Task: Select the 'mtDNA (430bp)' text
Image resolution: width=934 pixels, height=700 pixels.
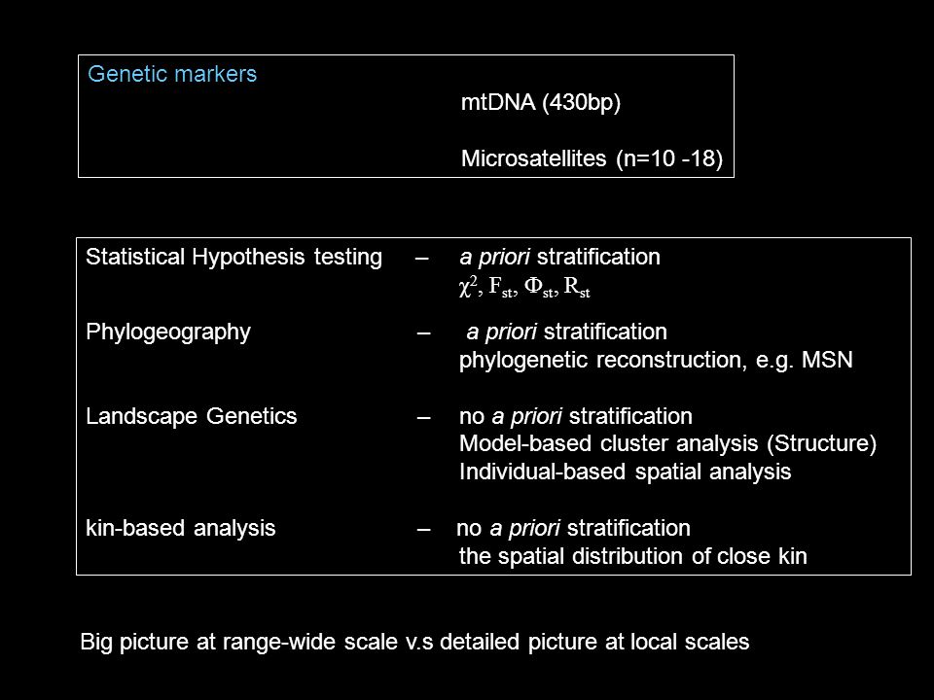Action: point(541,102)
